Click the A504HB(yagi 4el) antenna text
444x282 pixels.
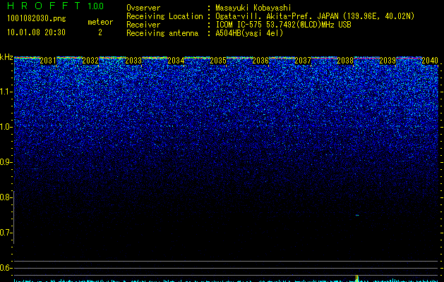249,33
